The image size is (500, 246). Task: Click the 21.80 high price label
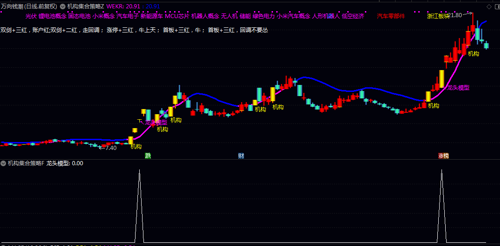(455, 15)
